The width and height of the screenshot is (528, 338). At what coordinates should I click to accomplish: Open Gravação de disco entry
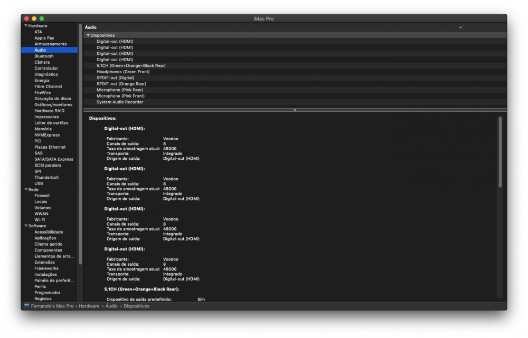[53, 99]
